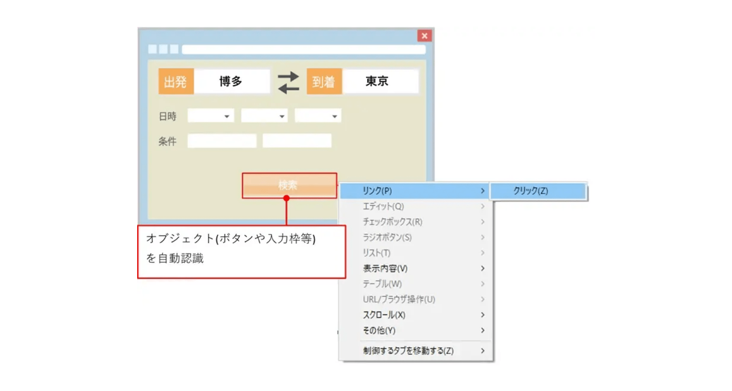Click the orange 到着 arrival label

coord(324,81)
